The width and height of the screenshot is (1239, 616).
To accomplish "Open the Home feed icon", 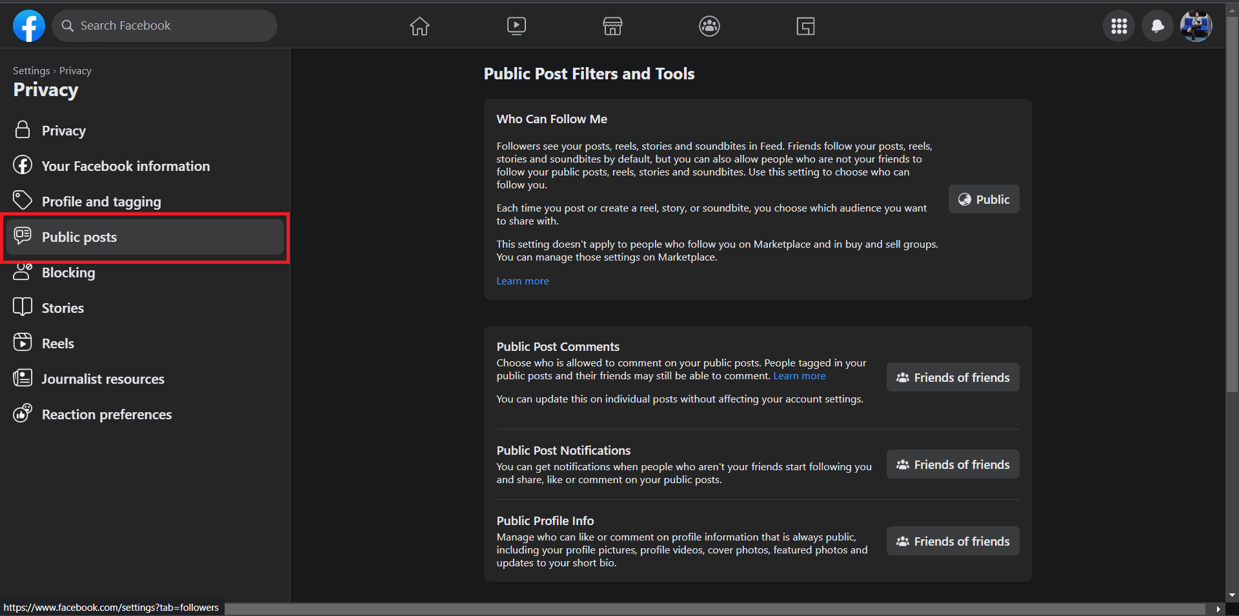I will pos(419,26).
